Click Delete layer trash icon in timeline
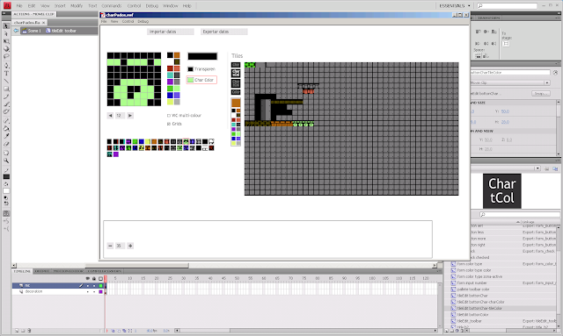 point(29,331)
